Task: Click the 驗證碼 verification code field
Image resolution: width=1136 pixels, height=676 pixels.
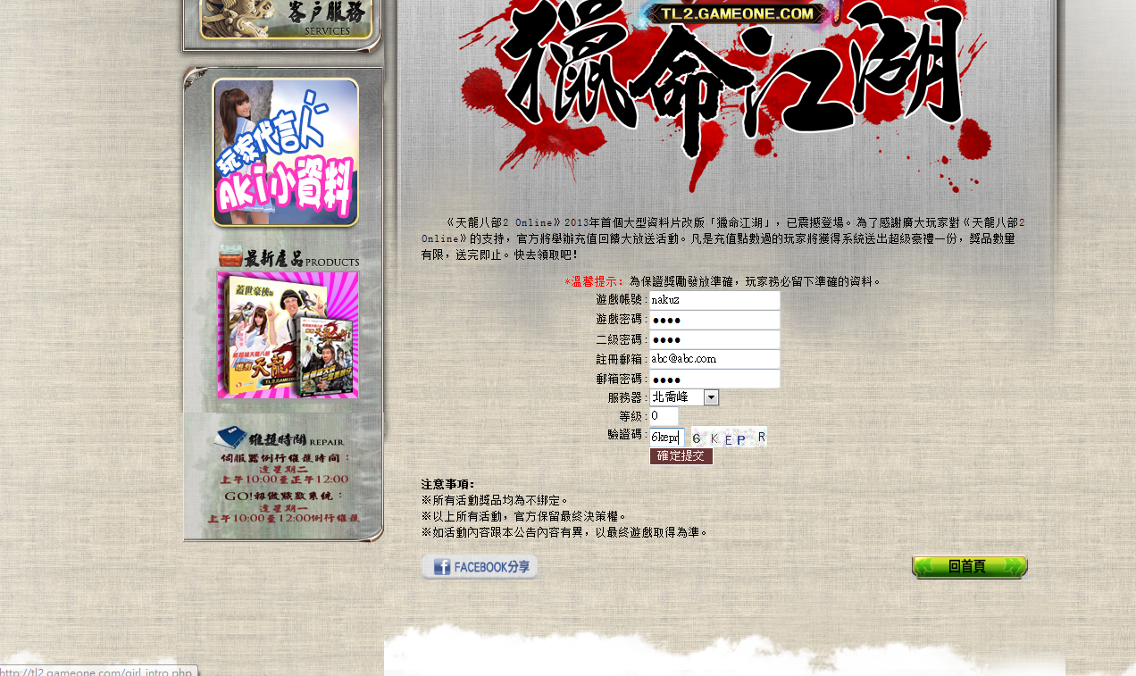Action: point(666,438)
